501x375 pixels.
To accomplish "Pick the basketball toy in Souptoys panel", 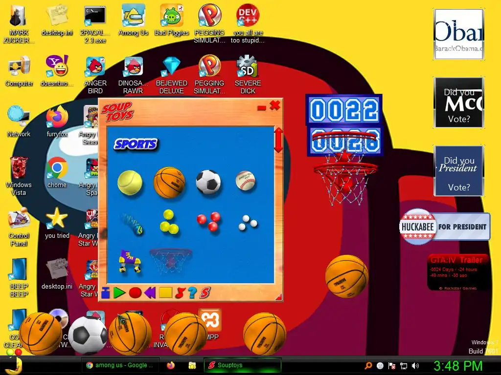I will click(x=169, y=183).
